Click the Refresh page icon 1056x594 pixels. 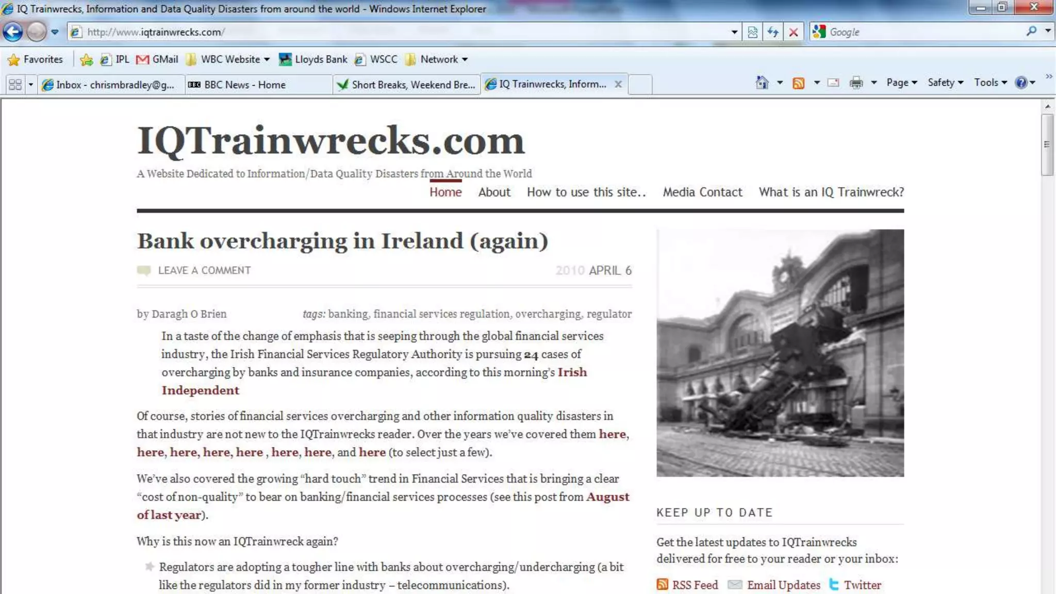(x=772, y=32)
